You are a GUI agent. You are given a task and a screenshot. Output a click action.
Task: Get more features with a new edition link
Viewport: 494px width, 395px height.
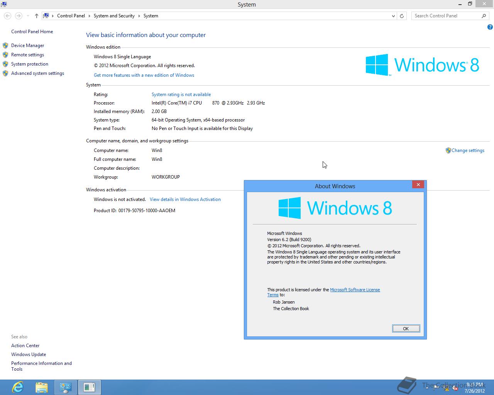pos(144,75)
